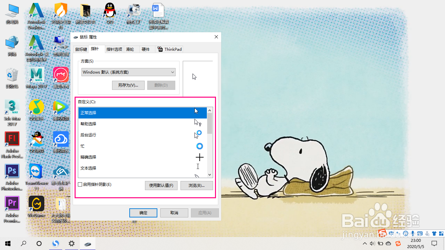The width and height of the screenshot is (445, 250).
Task: Enable the 启用指针阴影 checkbox
Action: click(80, 185)
